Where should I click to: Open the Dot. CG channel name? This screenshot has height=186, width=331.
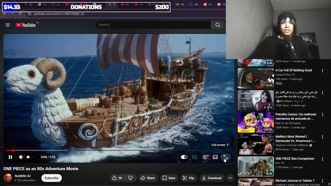point(280,163)
